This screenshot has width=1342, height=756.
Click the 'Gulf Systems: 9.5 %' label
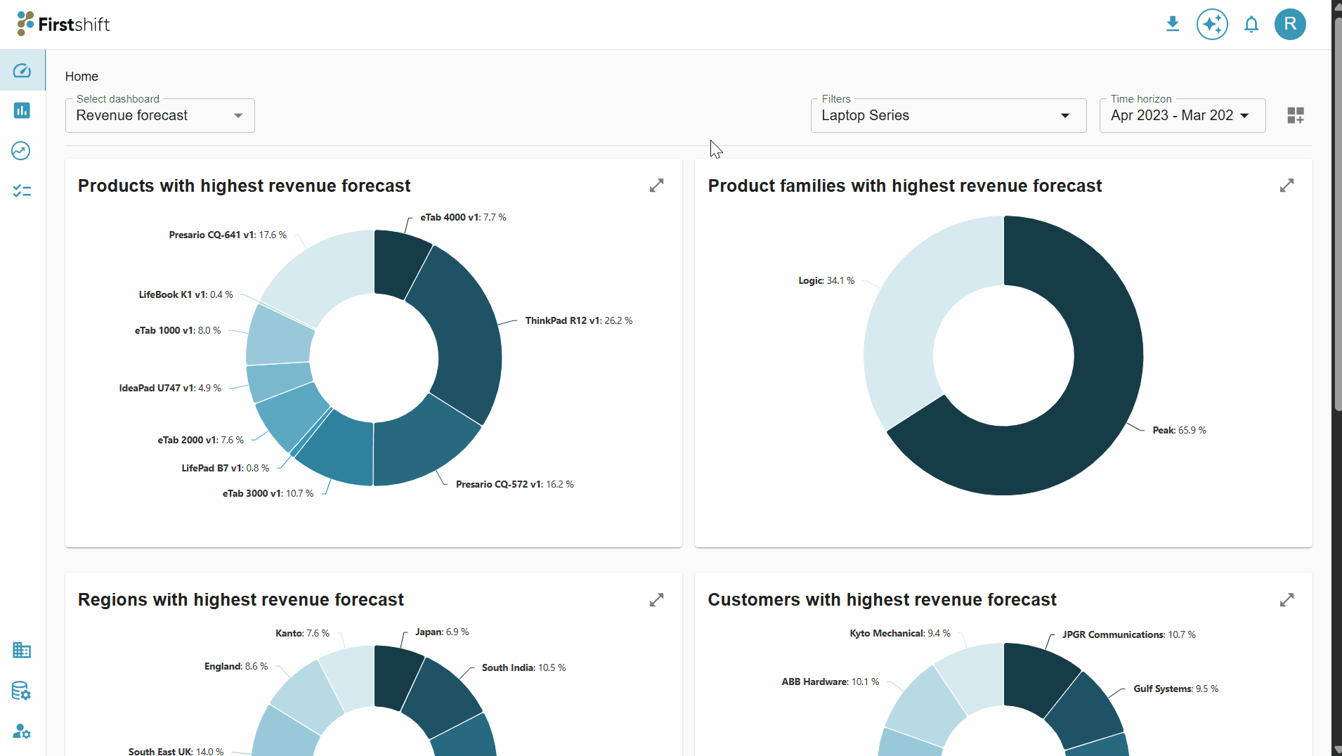[x=1175, y=689]
